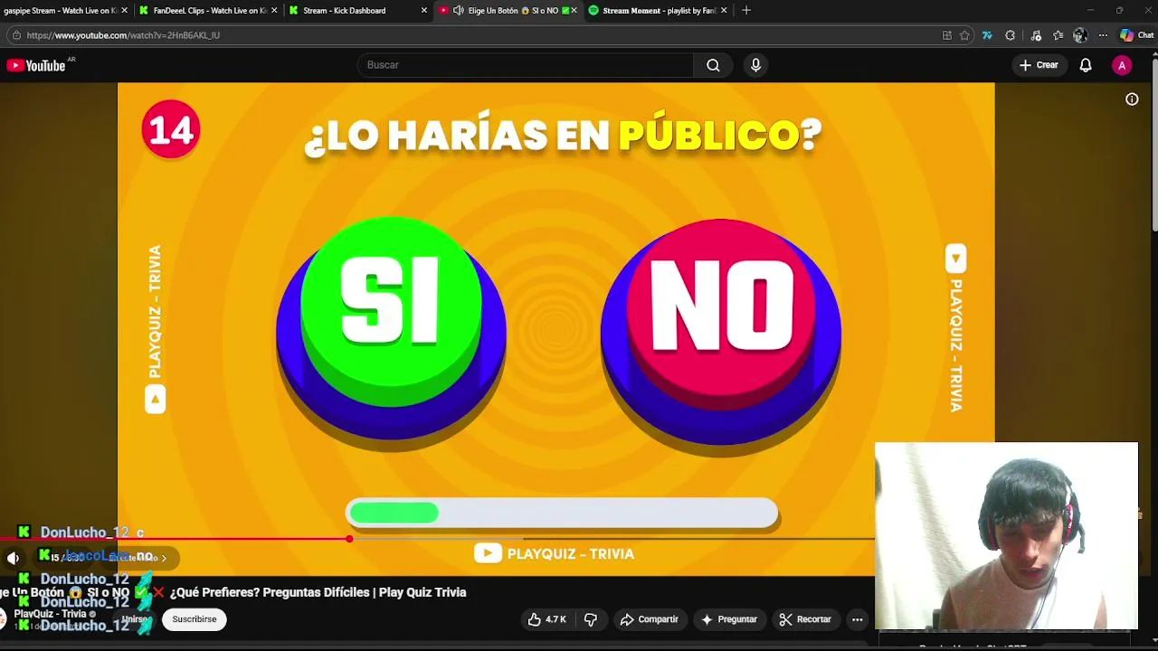View site information lock icon
The height and width of the screenshot is (651, 1158).
coord(15,35)
